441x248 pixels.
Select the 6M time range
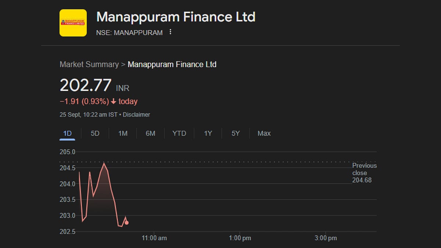point(150,133)
